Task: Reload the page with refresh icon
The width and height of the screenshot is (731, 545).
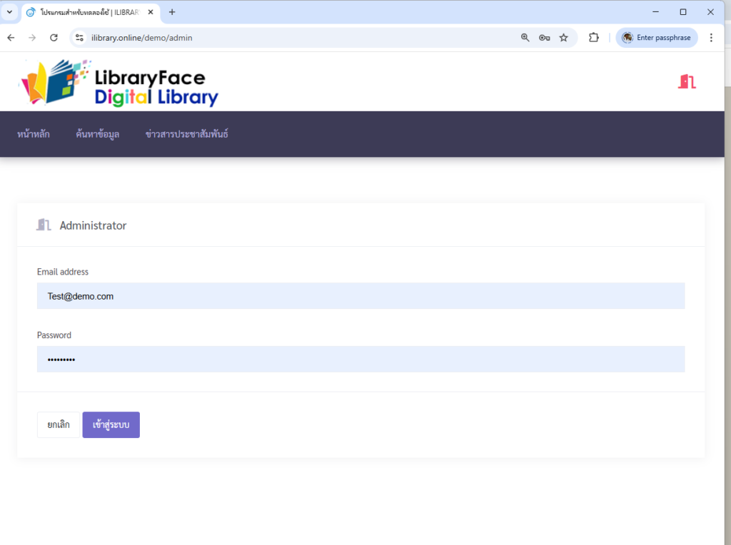Action: point(54,38)
